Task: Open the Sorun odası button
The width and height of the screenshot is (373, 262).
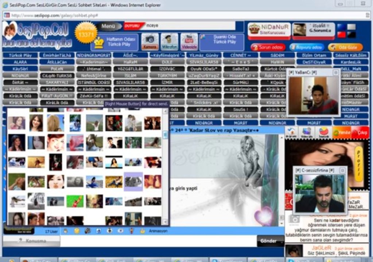Action: (268, 47)
